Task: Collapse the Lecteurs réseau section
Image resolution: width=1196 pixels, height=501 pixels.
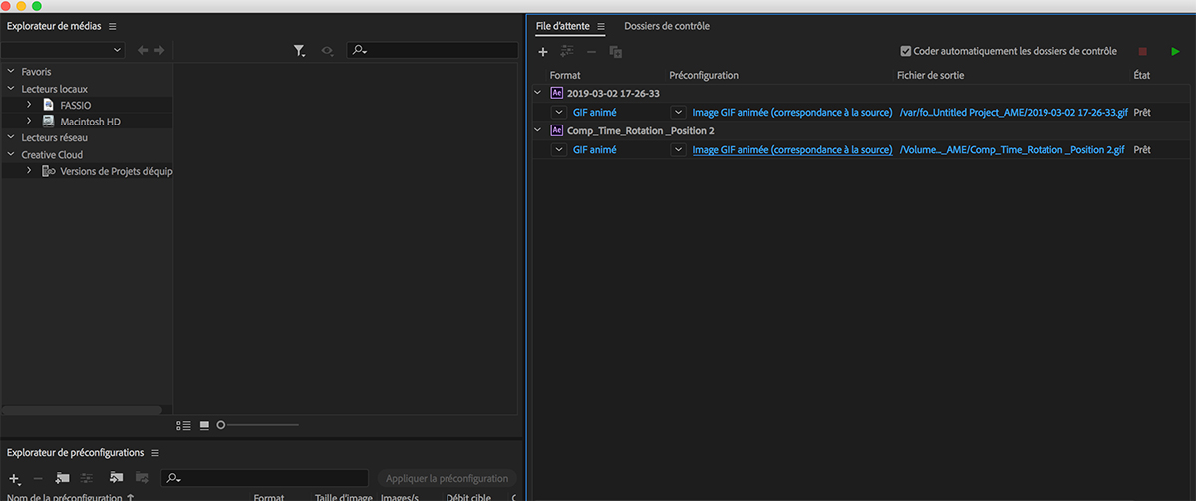Action: click(11, 138)
